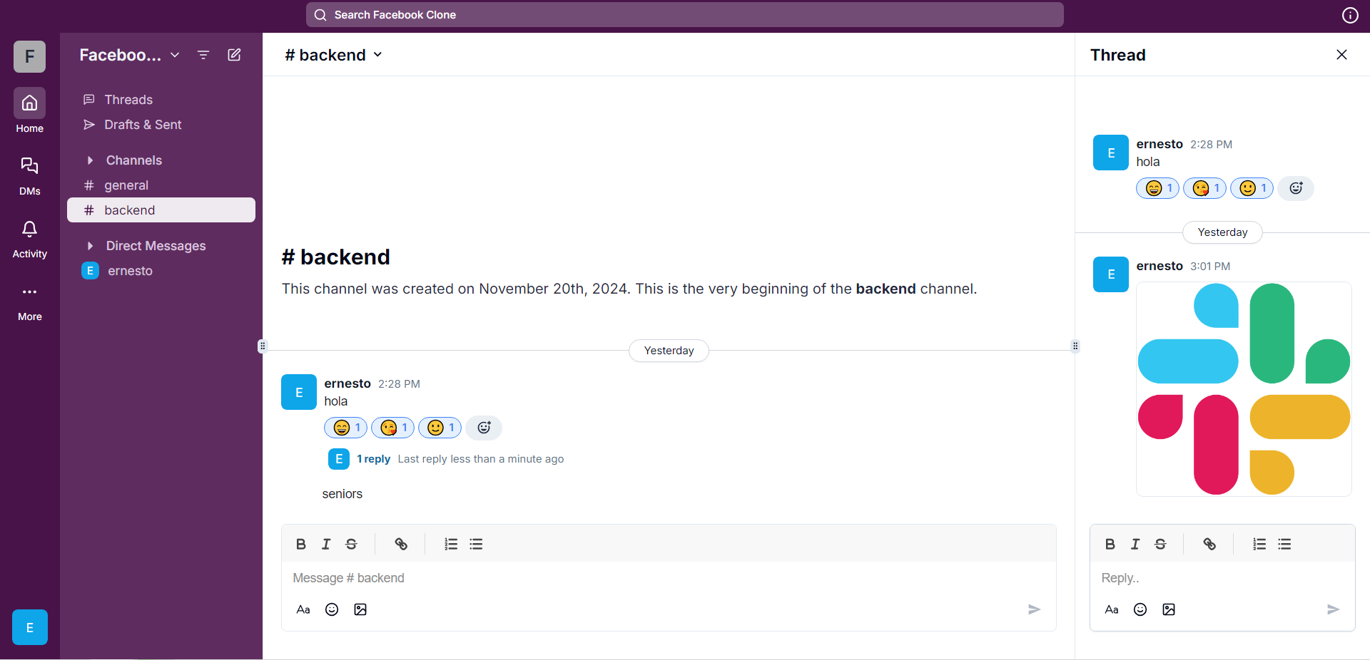Viewport: 1370px width, 660px height.
Task: Open the Home section in the sidebar
Action: (29, 110)
